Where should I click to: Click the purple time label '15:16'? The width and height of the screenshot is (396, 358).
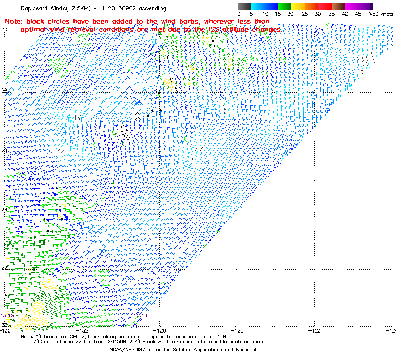coord(140,315)
